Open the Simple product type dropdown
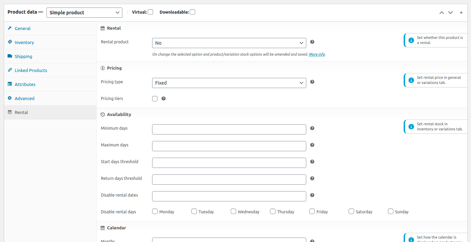This screenshot has width=471, height=242. point(84,12)
